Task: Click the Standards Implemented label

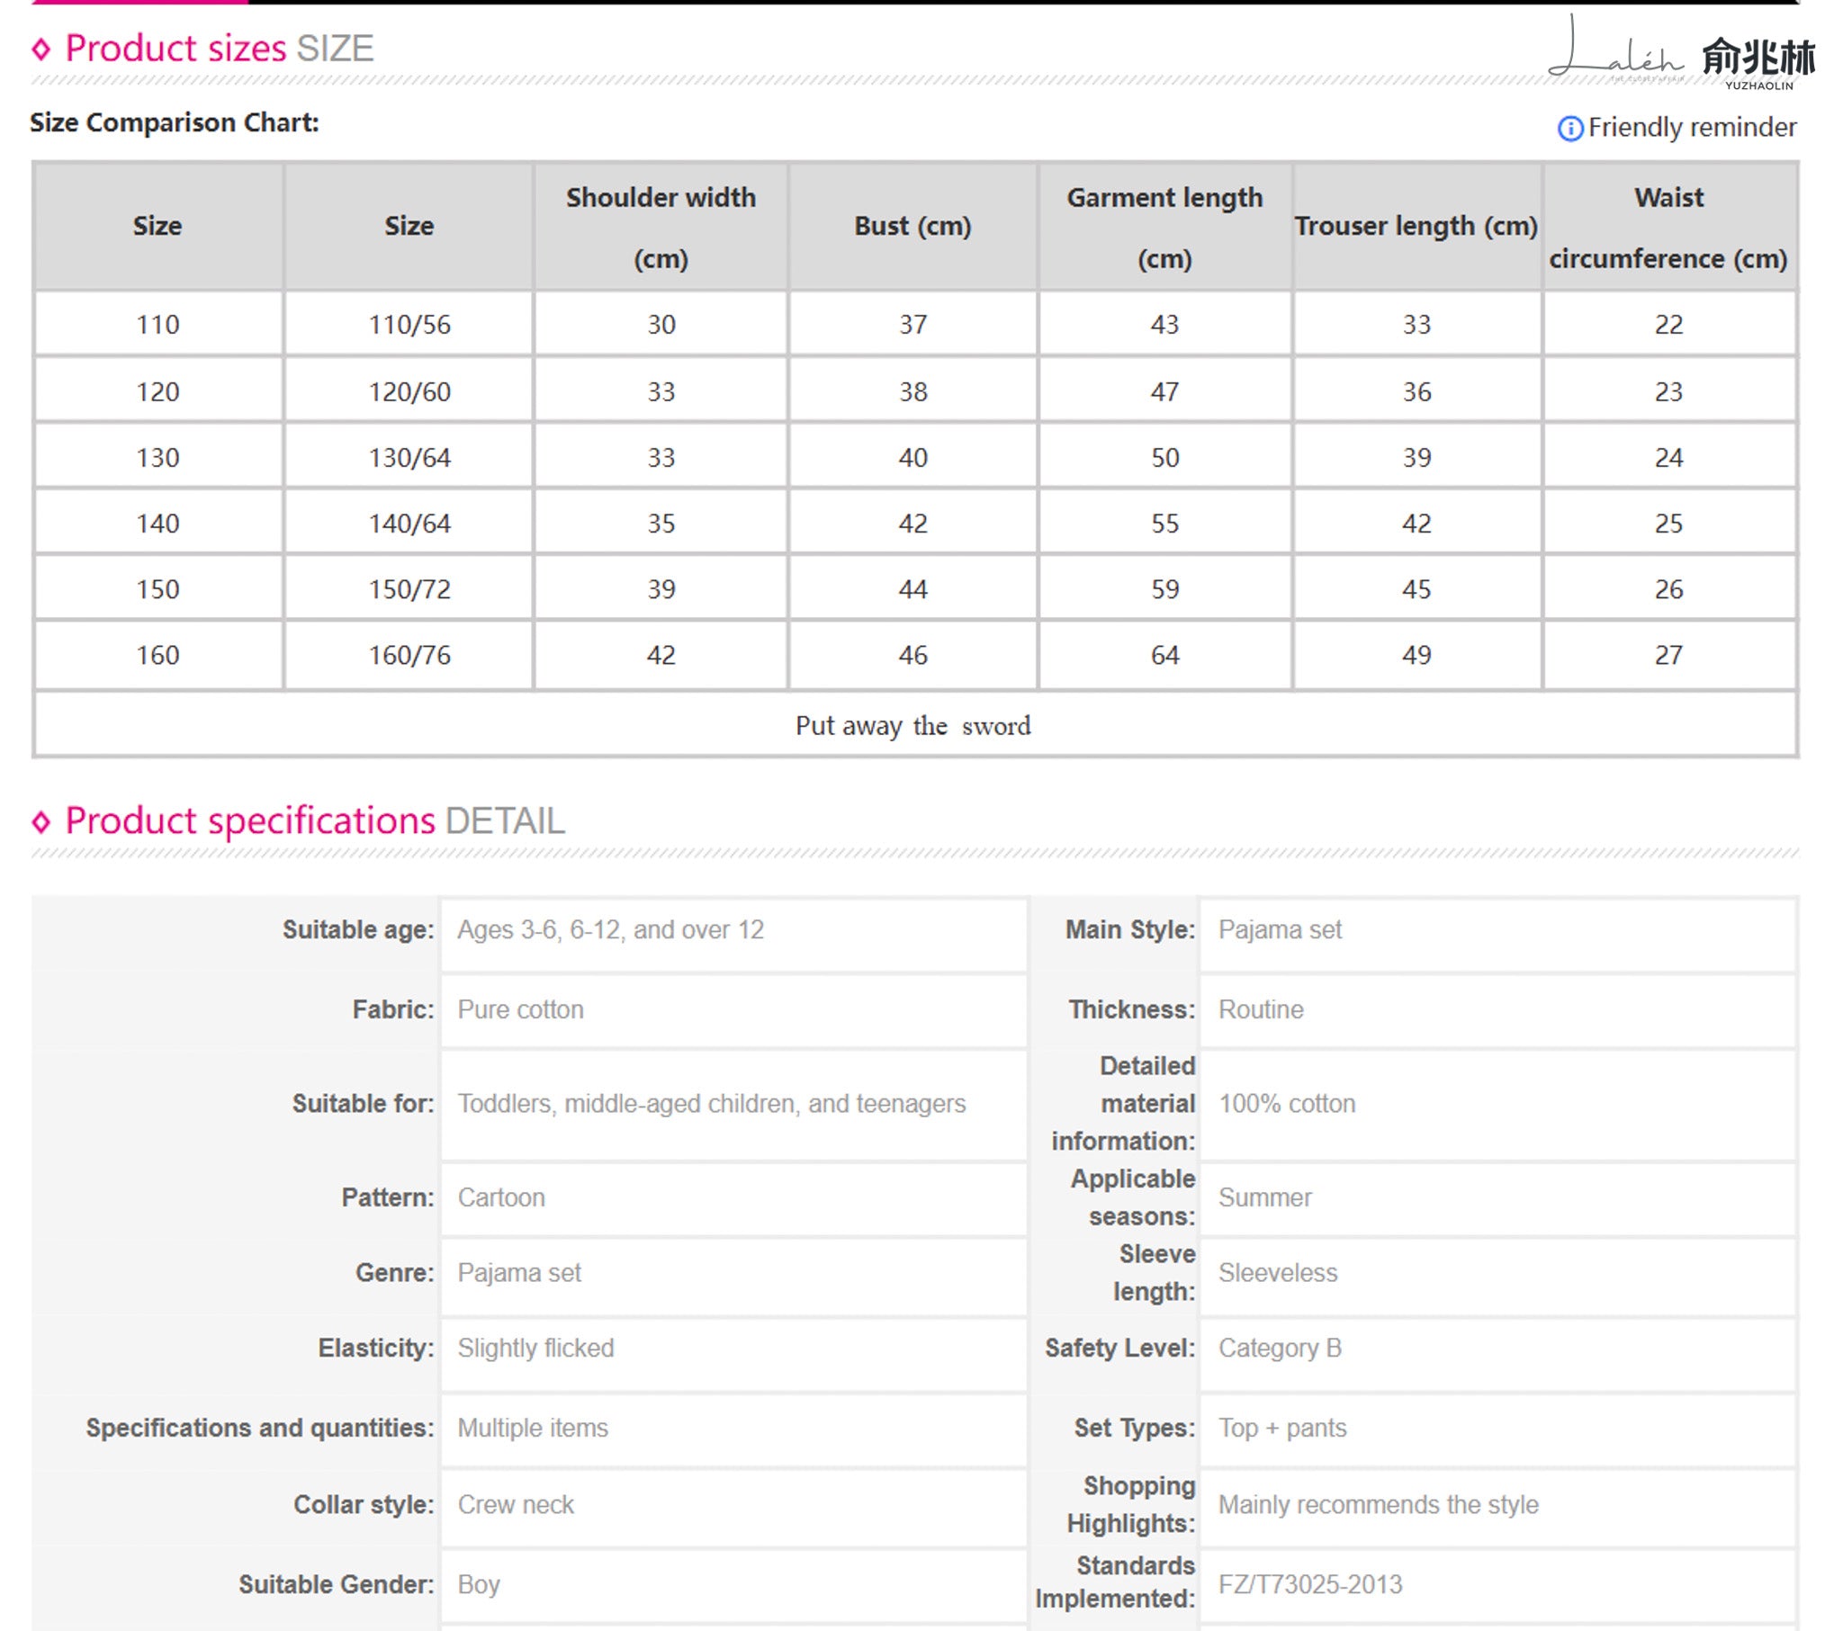Action: (x=1115, y=1582)
